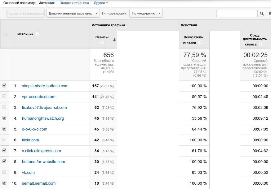Check the flickr.com row checkbox
This screenshot has height=189, width=271.
click(4, 140)
